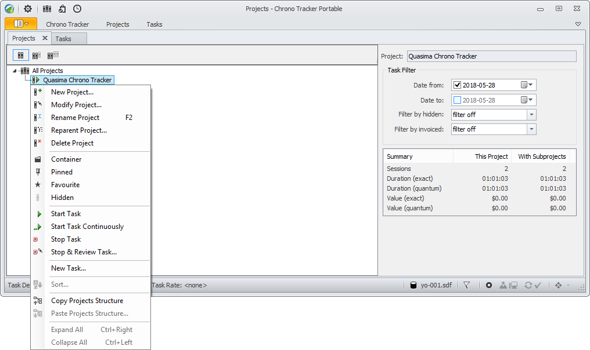Click Stop Task in context menu
This screenshot has width=590, height=350.
tap(91, 239)
